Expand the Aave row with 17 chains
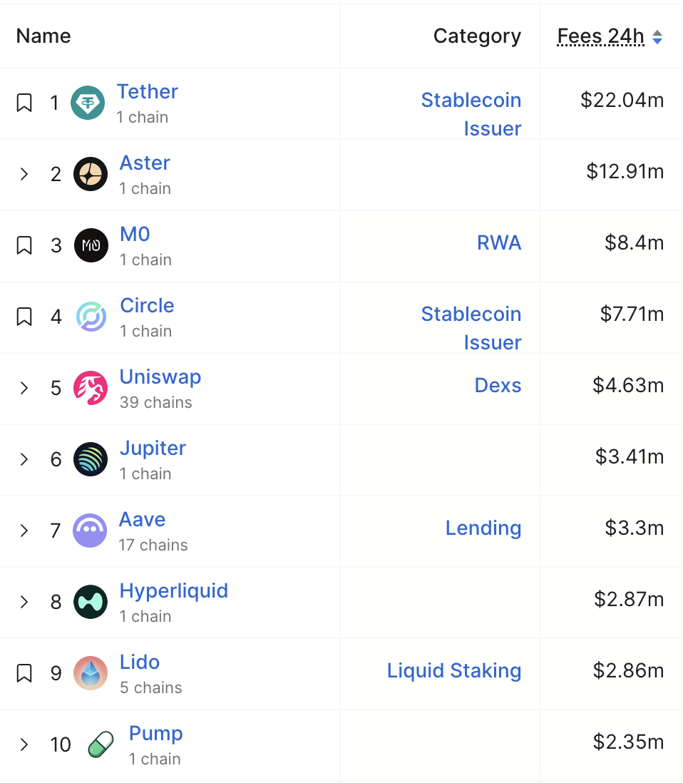The height and width of the screenshot is (783, 683). tap(24, 531)
